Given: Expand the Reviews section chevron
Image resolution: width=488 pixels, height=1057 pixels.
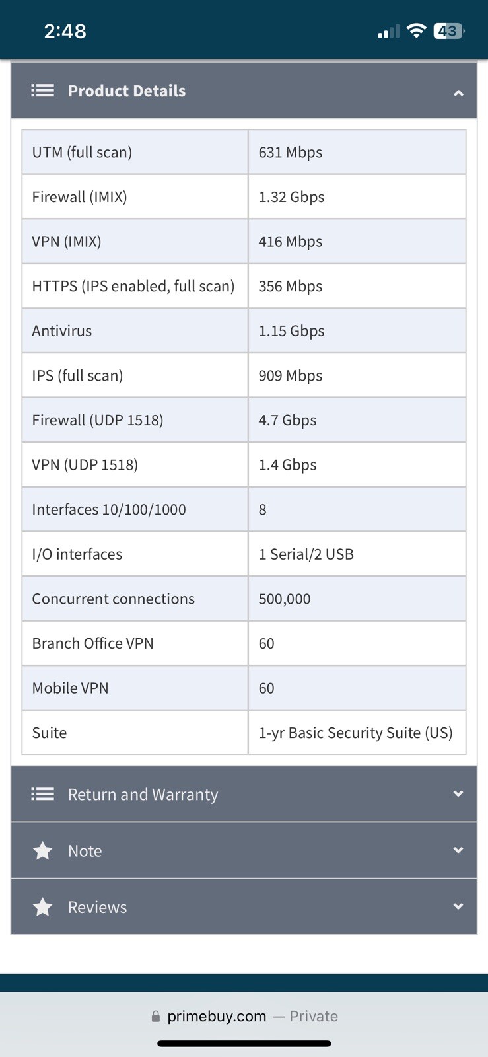Looking at the screenshot, I should tap(458, 906).
